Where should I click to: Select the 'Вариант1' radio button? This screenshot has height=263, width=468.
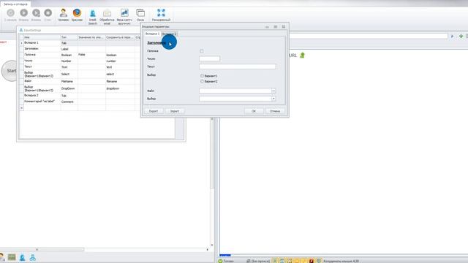[x=202, y=76]
